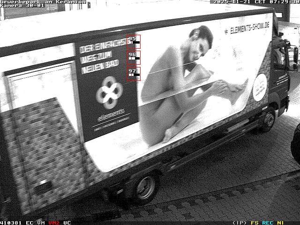Click the level bar in box 97
The width and height of the screenshot is (300, 225).
[134, 75]
